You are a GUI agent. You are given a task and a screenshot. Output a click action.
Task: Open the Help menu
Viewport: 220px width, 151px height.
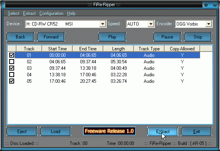pos(71,13)
